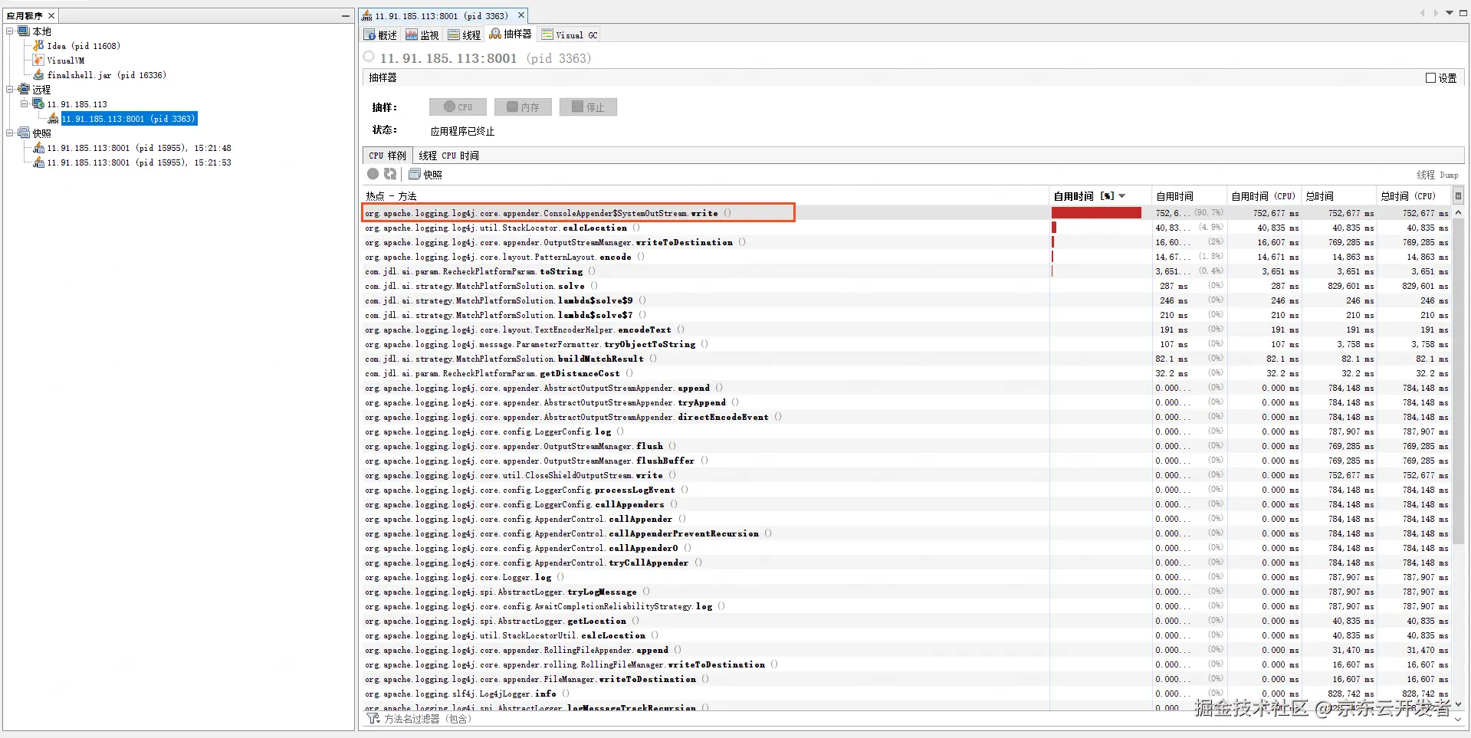Minimize the 应用程序 side panel

346,15
